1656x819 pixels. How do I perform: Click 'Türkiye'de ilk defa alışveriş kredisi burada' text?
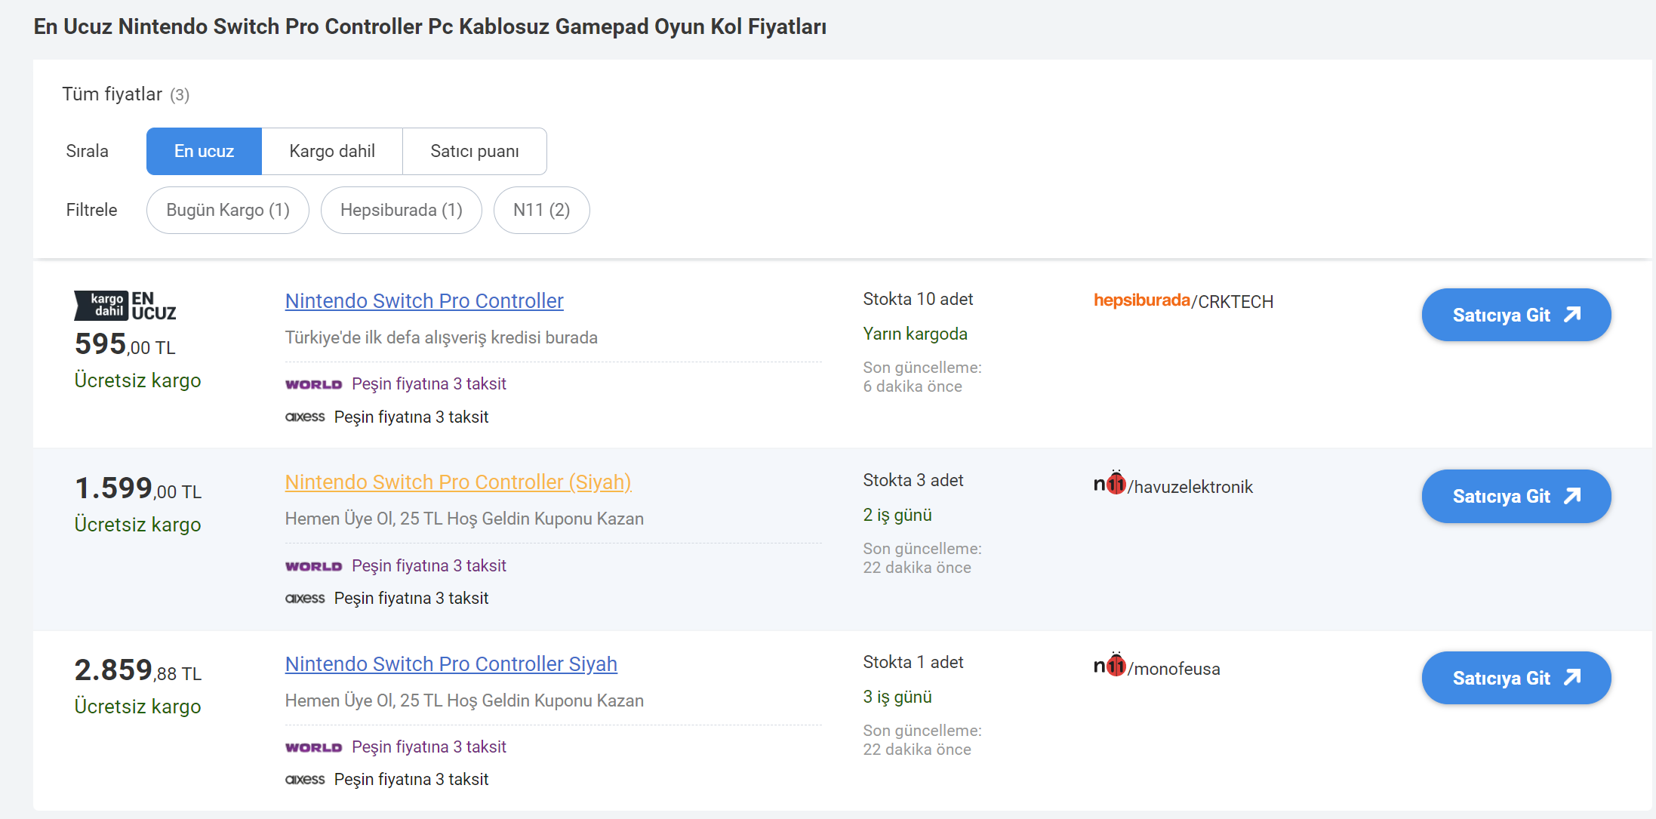pyautogui.click(x=442, y=337)
